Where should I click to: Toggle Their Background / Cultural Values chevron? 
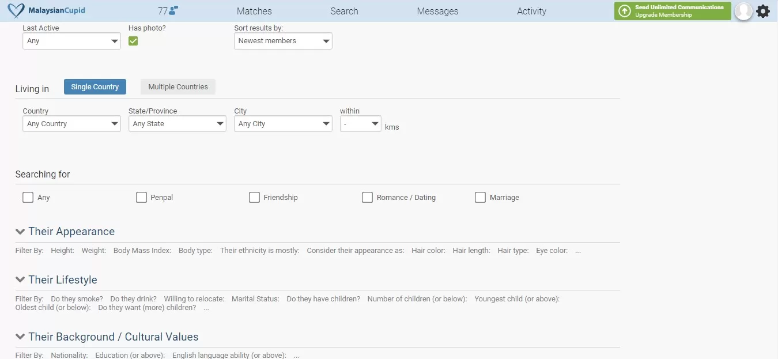pos(20,337)
